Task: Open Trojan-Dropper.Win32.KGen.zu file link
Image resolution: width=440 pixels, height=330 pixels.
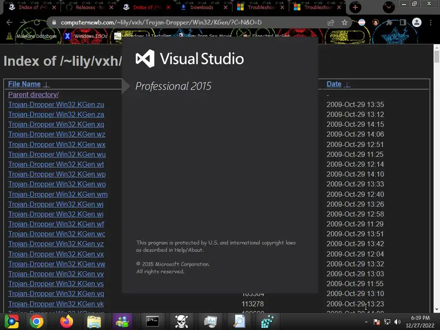Action: [x=56, y=105]
